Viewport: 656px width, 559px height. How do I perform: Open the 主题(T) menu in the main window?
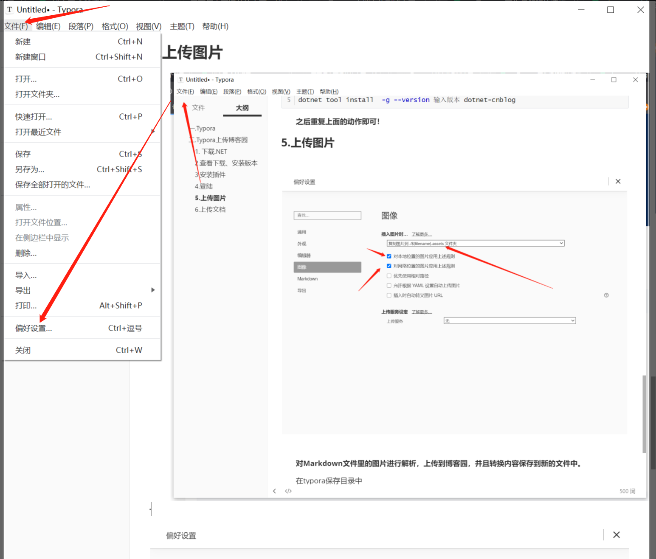point(182,26)
